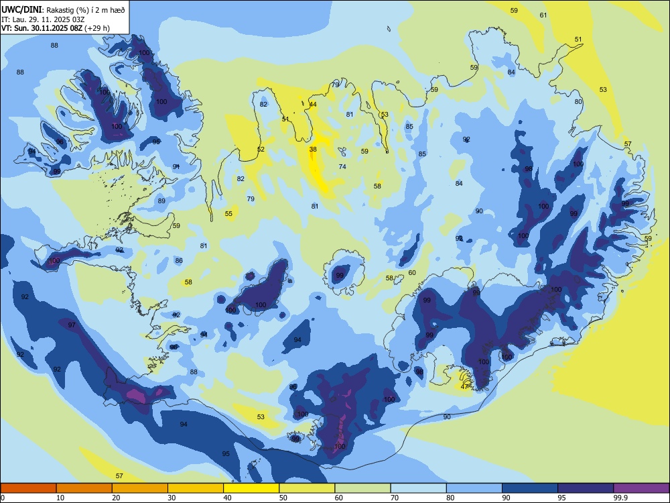Select the map humidity value 91
Screen dimensions: 670x503
pyautogui.click(x=176, y=167)
